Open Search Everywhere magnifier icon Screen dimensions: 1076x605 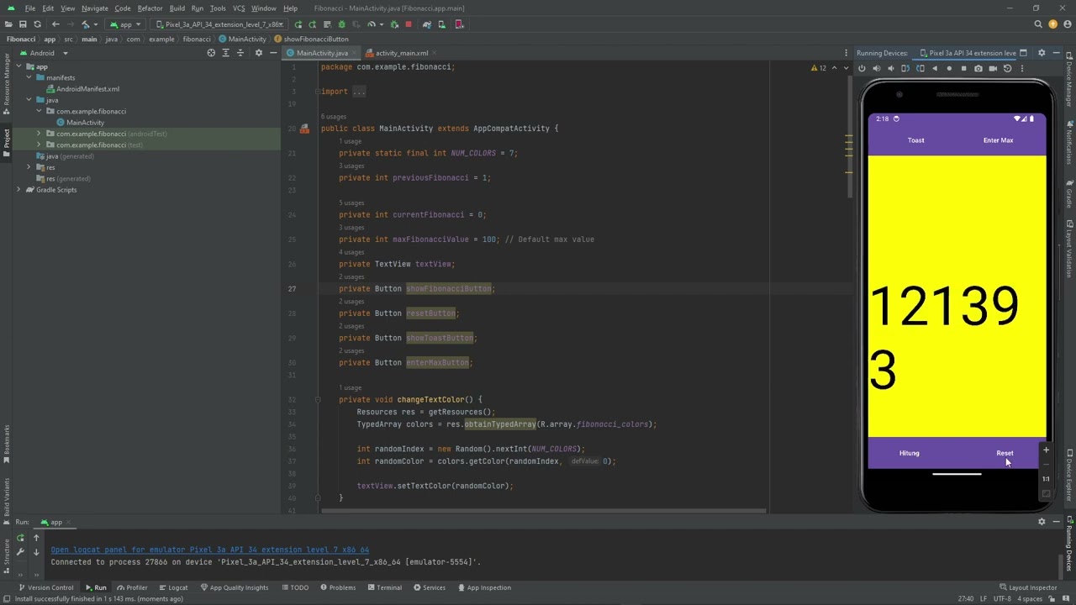pos(1038,24)
